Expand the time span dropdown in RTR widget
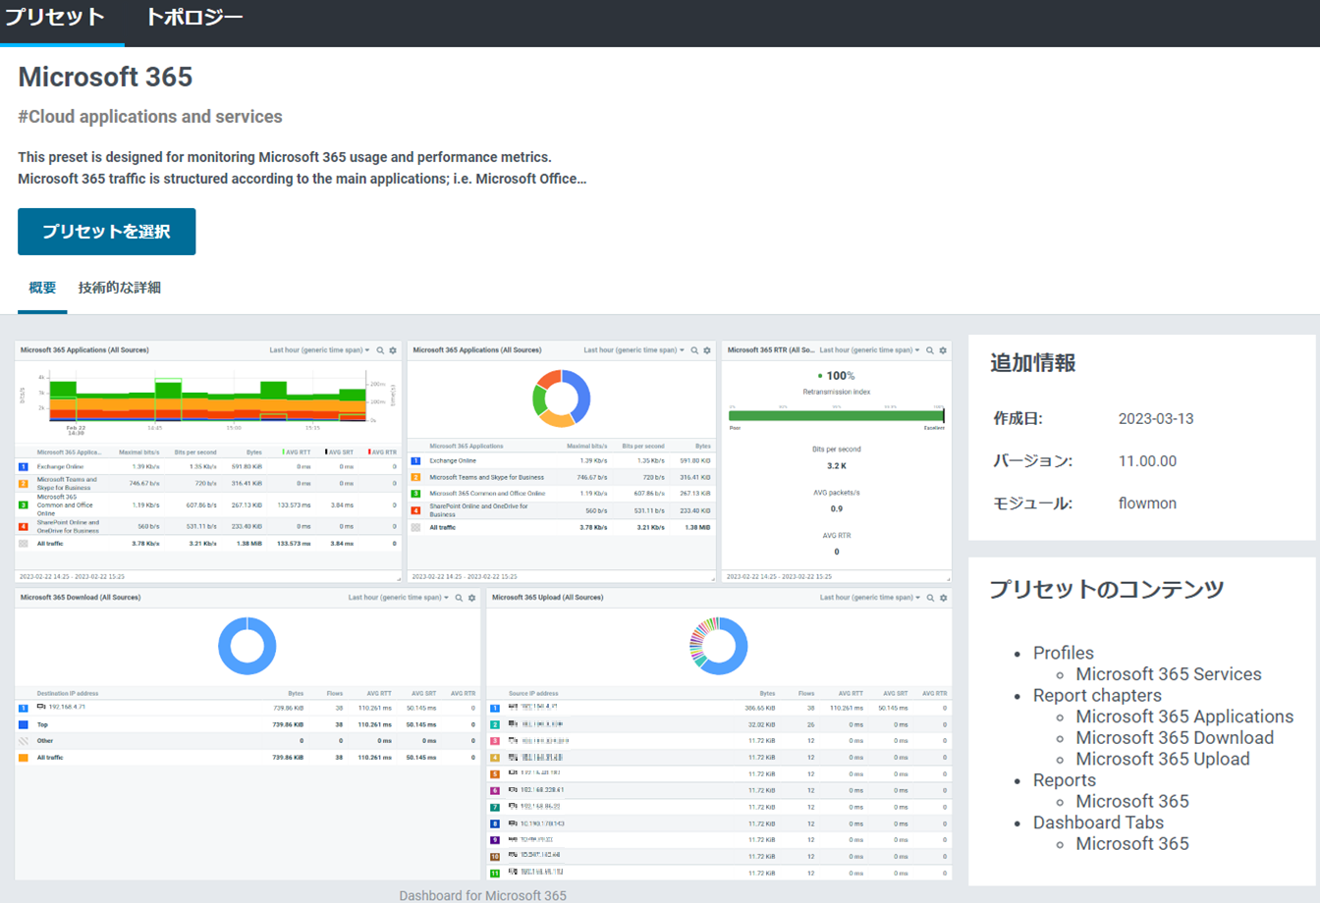This screenshot has height=903, width=1320. click(869, 350)
